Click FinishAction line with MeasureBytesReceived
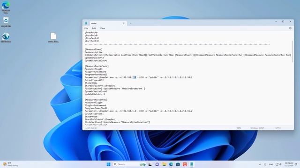300x168 pixels. tap(117, 122)
